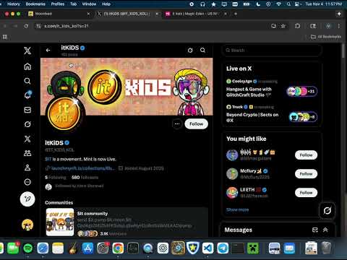Toggle Focus moon icon in menu bar
Screen dimensions: 347x260
click(x=258, y=4)
